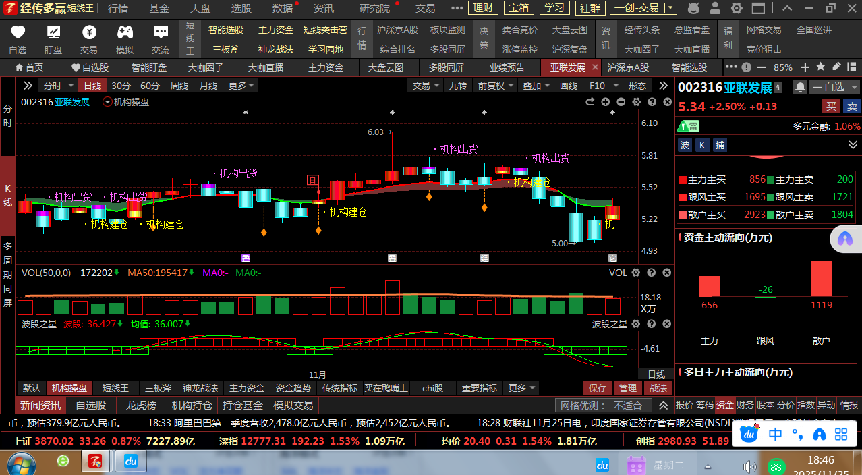
Task: Click the star favorite icon in tab bar
Action: click(x=821, y=67)
